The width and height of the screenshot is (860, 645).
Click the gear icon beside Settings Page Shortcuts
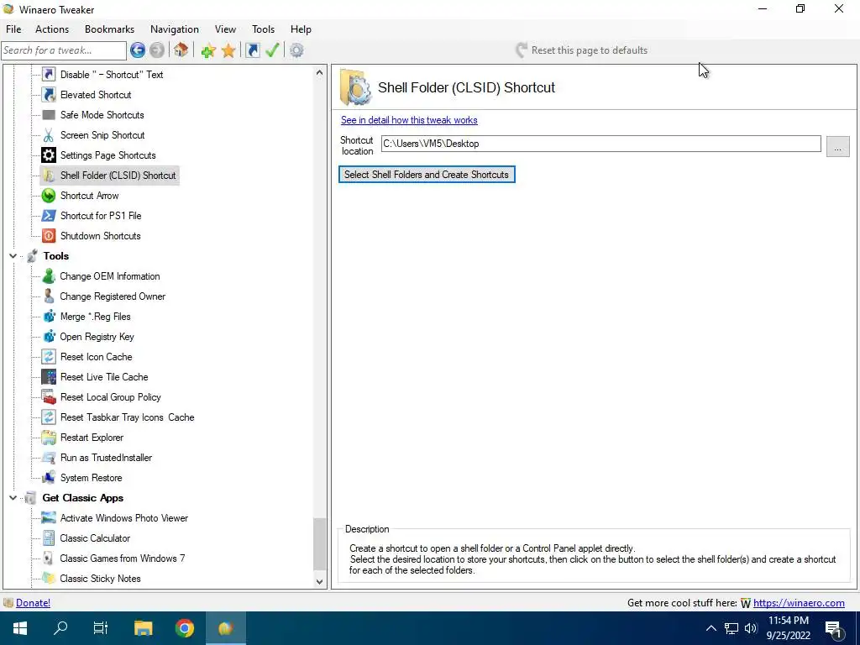click(x=49, y=155)
